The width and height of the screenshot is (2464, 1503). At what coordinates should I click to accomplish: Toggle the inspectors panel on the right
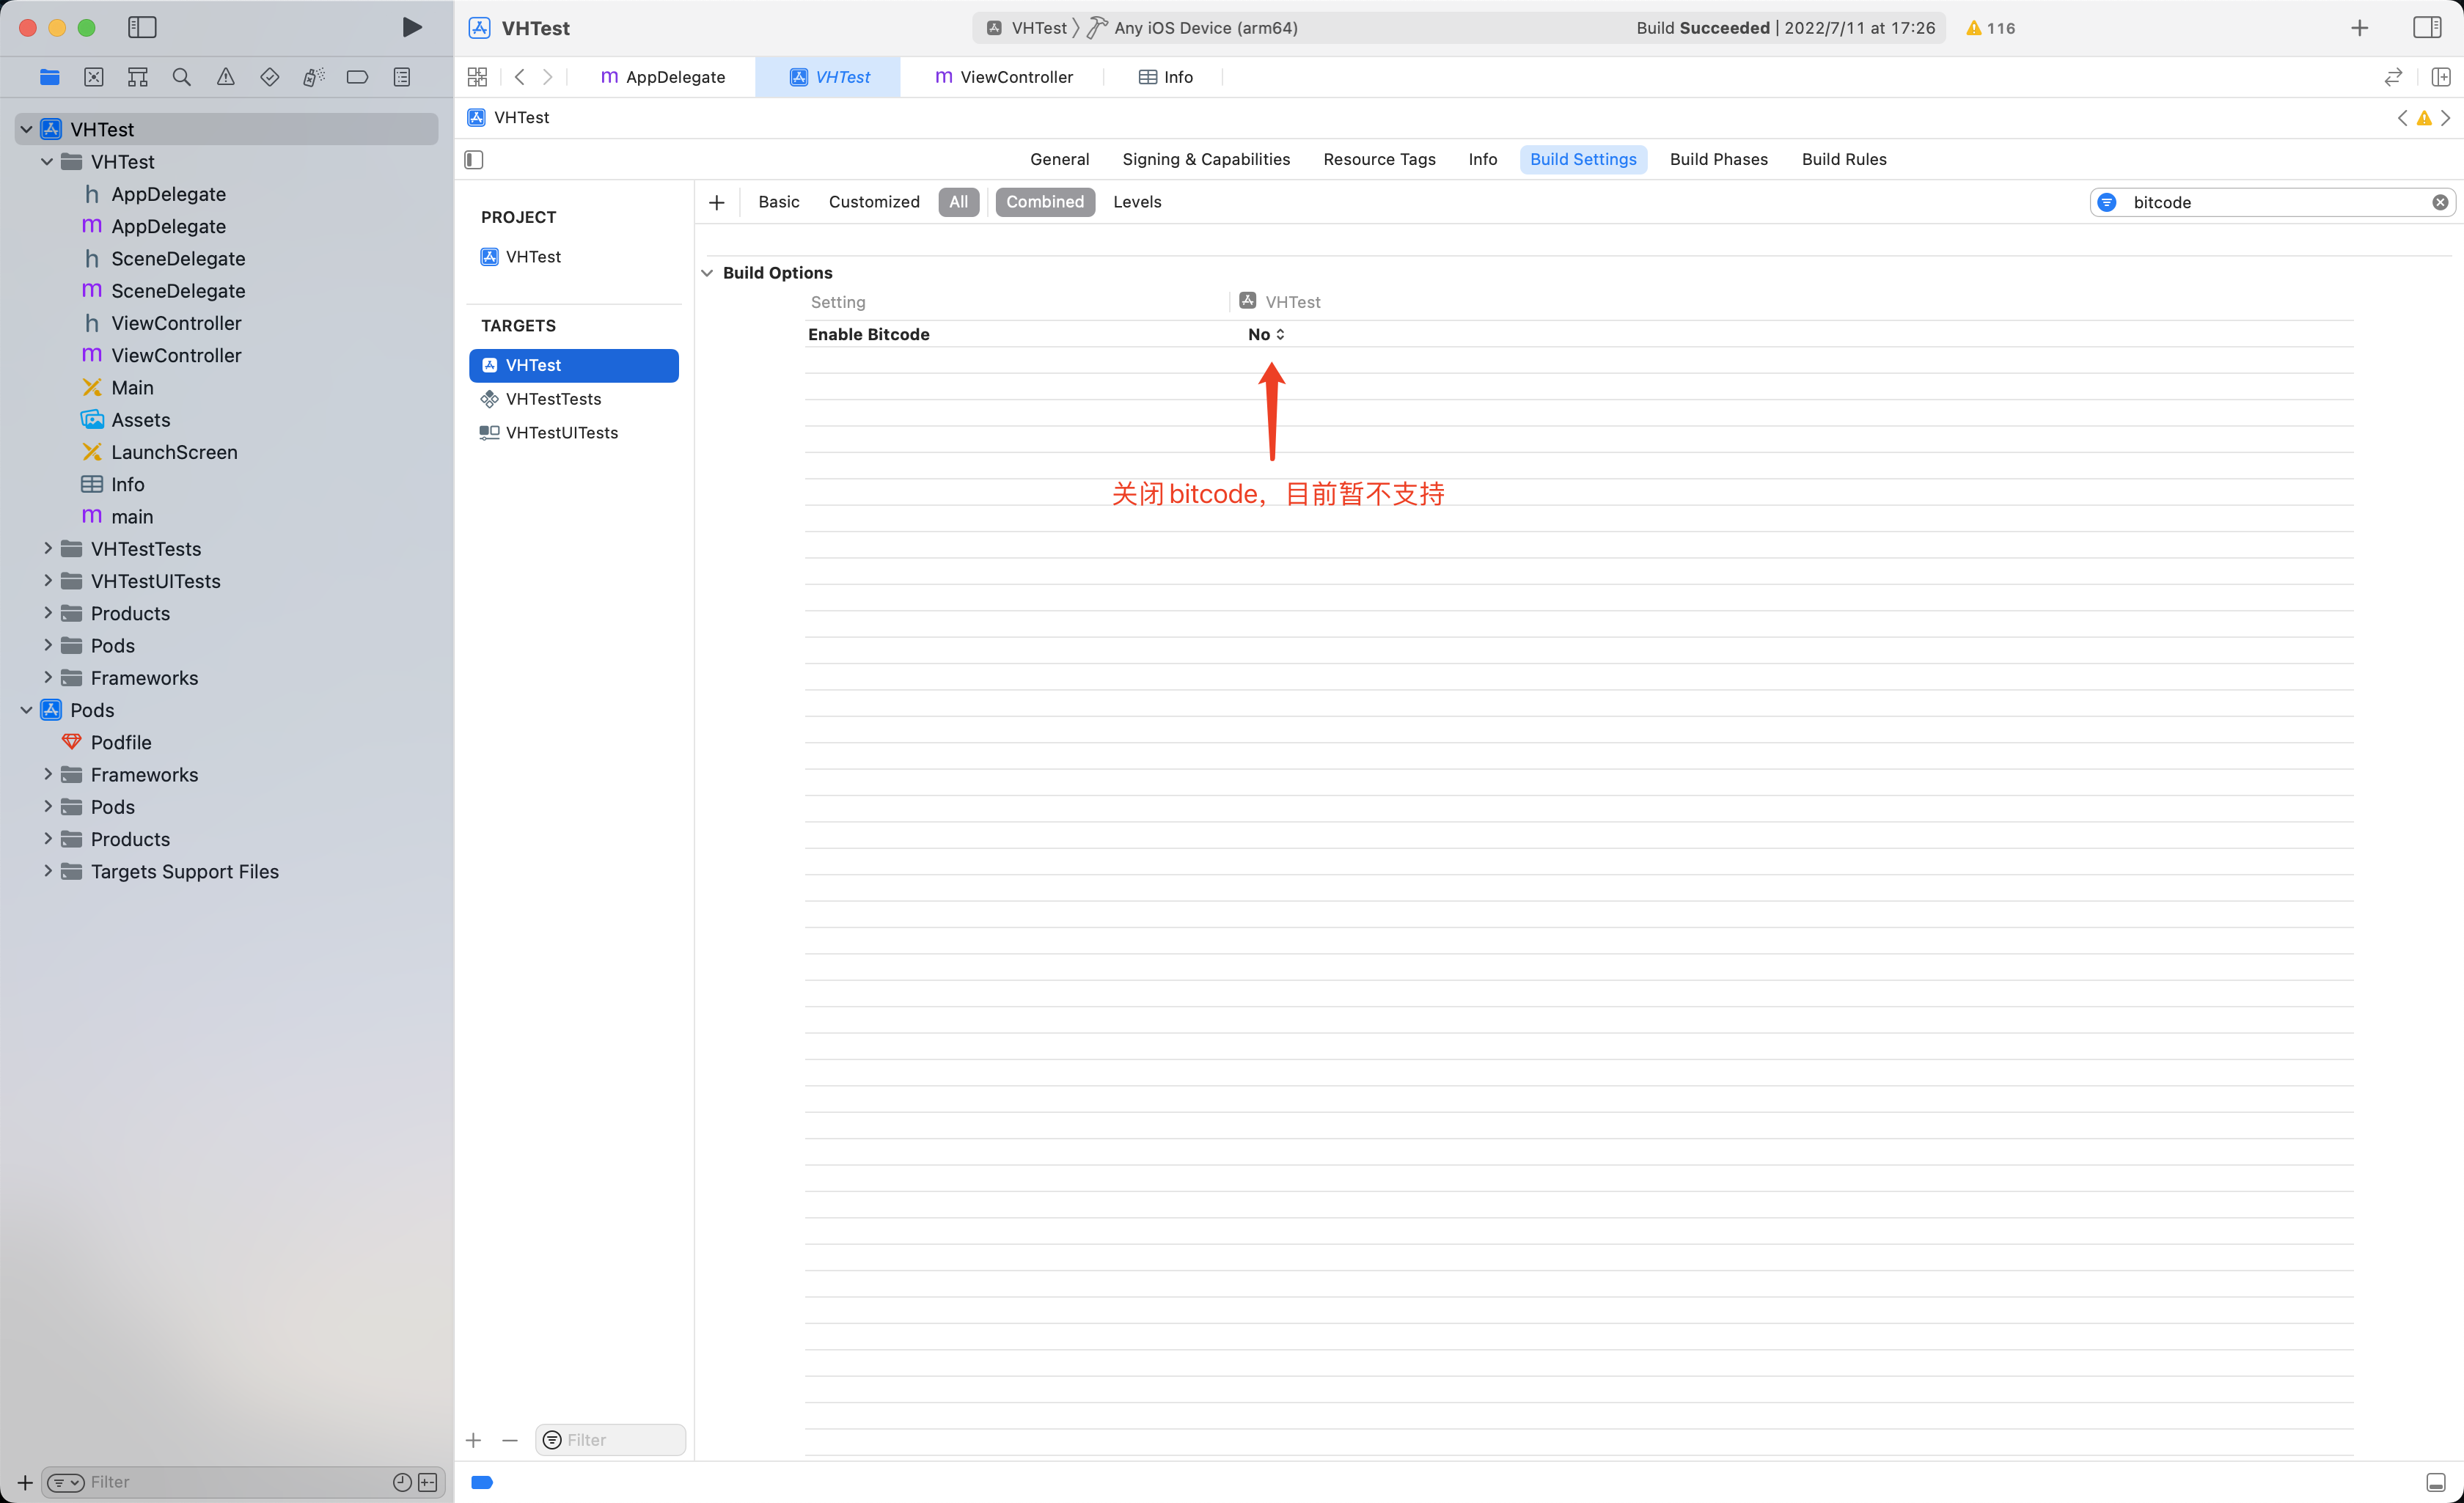tap(2427, 27)
